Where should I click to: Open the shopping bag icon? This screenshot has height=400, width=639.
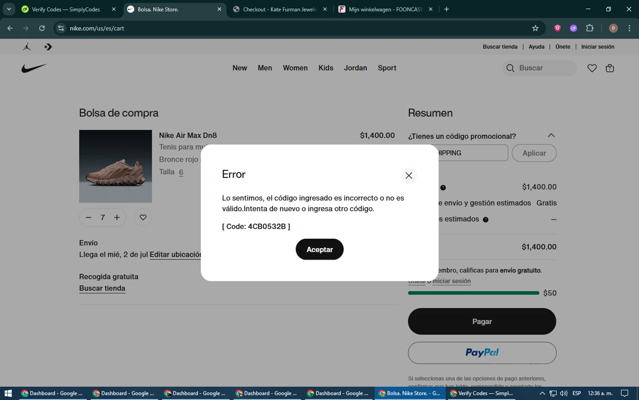tap(610, 68)
